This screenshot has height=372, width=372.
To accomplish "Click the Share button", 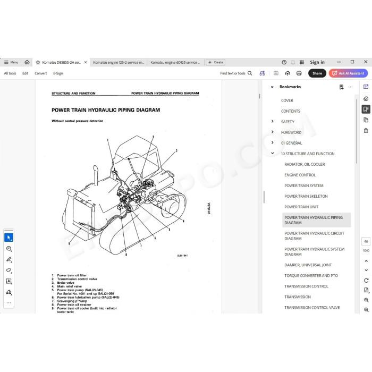I will (x=317, y=73).
